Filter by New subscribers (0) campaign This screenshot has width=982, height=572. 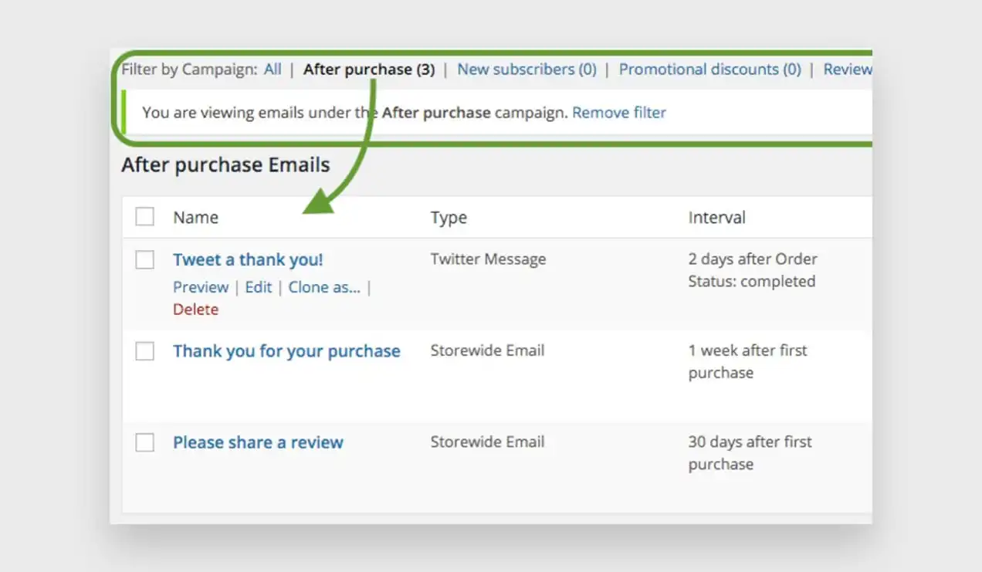point(527,69)
